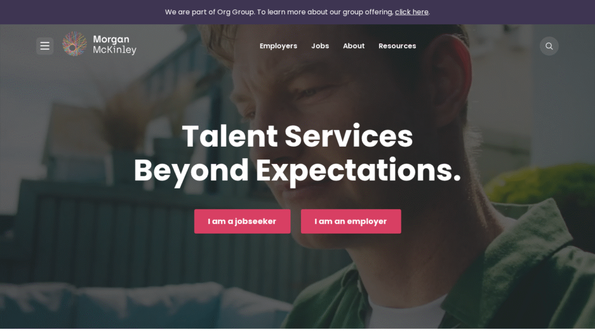Follow the 'click here' link in banner
This screenshot has width=595, height=334.
point(411,12)
